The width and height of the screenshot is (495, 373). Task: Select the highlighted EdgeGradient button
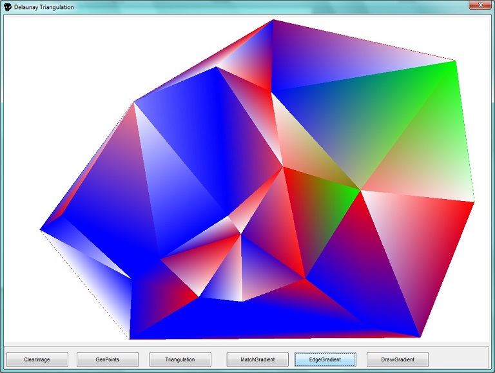[325, 359]
